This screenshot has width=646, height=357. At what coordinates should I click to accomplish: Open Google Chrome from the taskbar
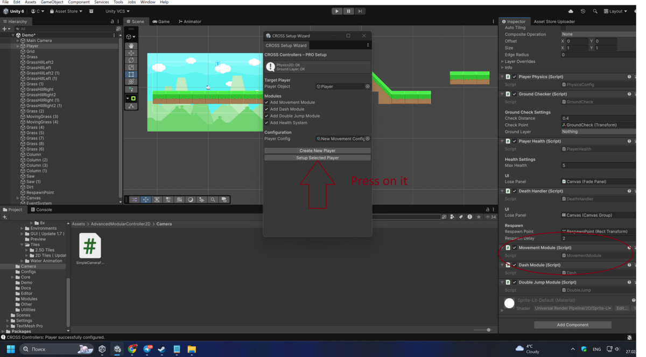pos(132,349)
